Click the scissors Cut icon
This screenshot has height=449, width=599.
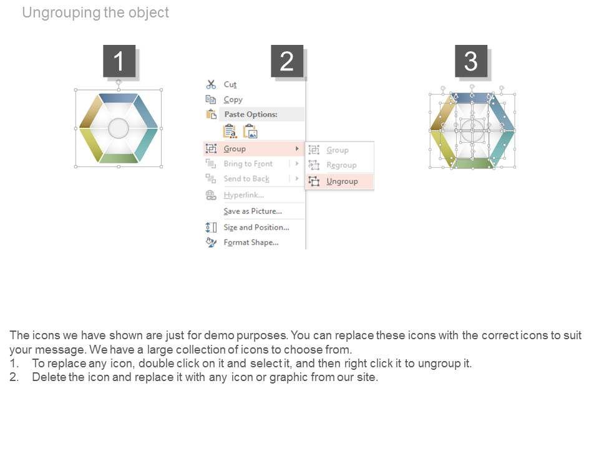[x=211, y=84]
